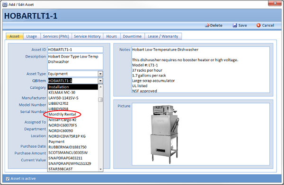Image resolution: width=284 pixels, height=185 pixels.
Task: Select Nissan Cargo #2 list item
Action: [73, 120]
